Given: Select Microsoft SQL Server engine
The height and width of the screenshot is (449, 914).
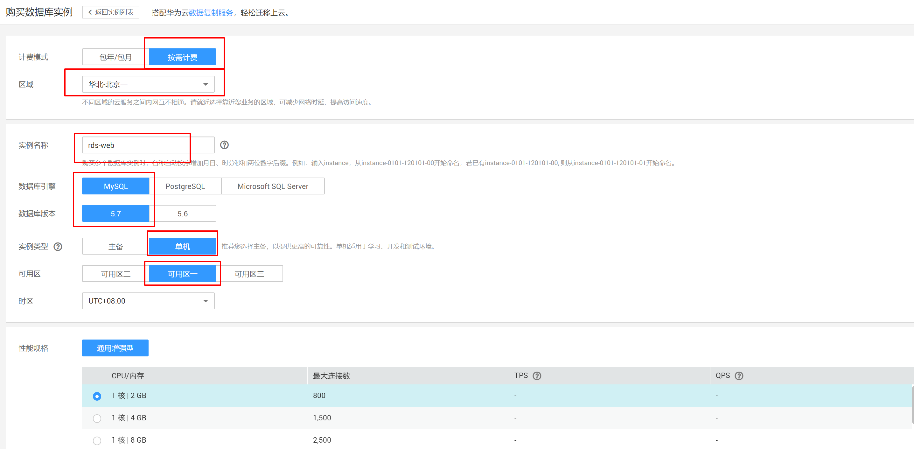Looking at the screenshot, I should (x=273, y=186).
